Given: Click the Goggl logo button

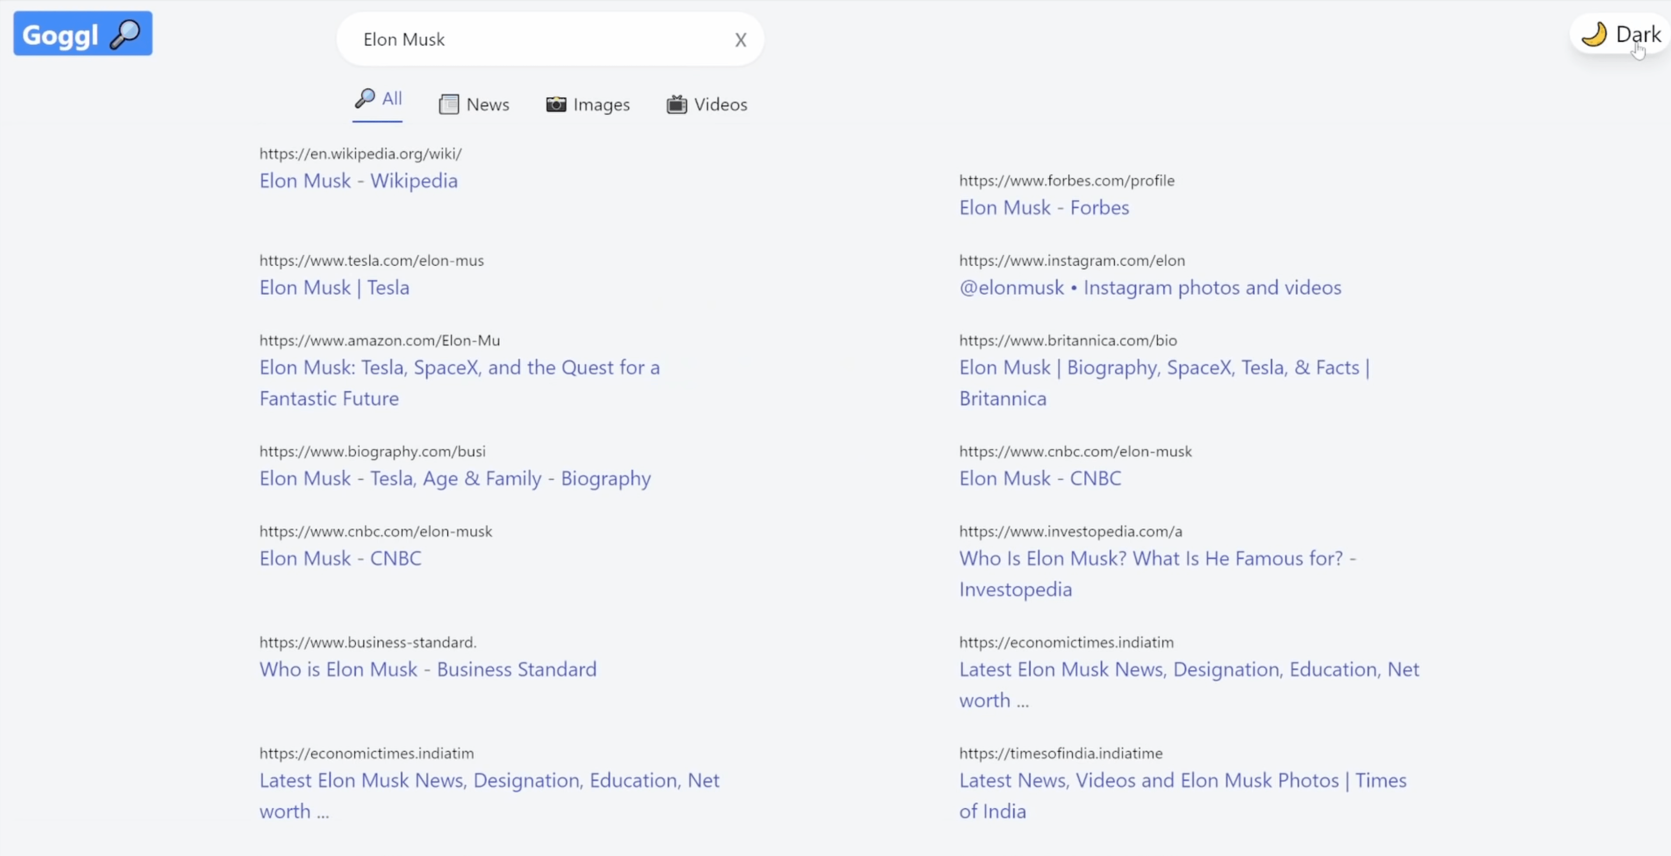Looking at the screenshot, I should (83, 34).
